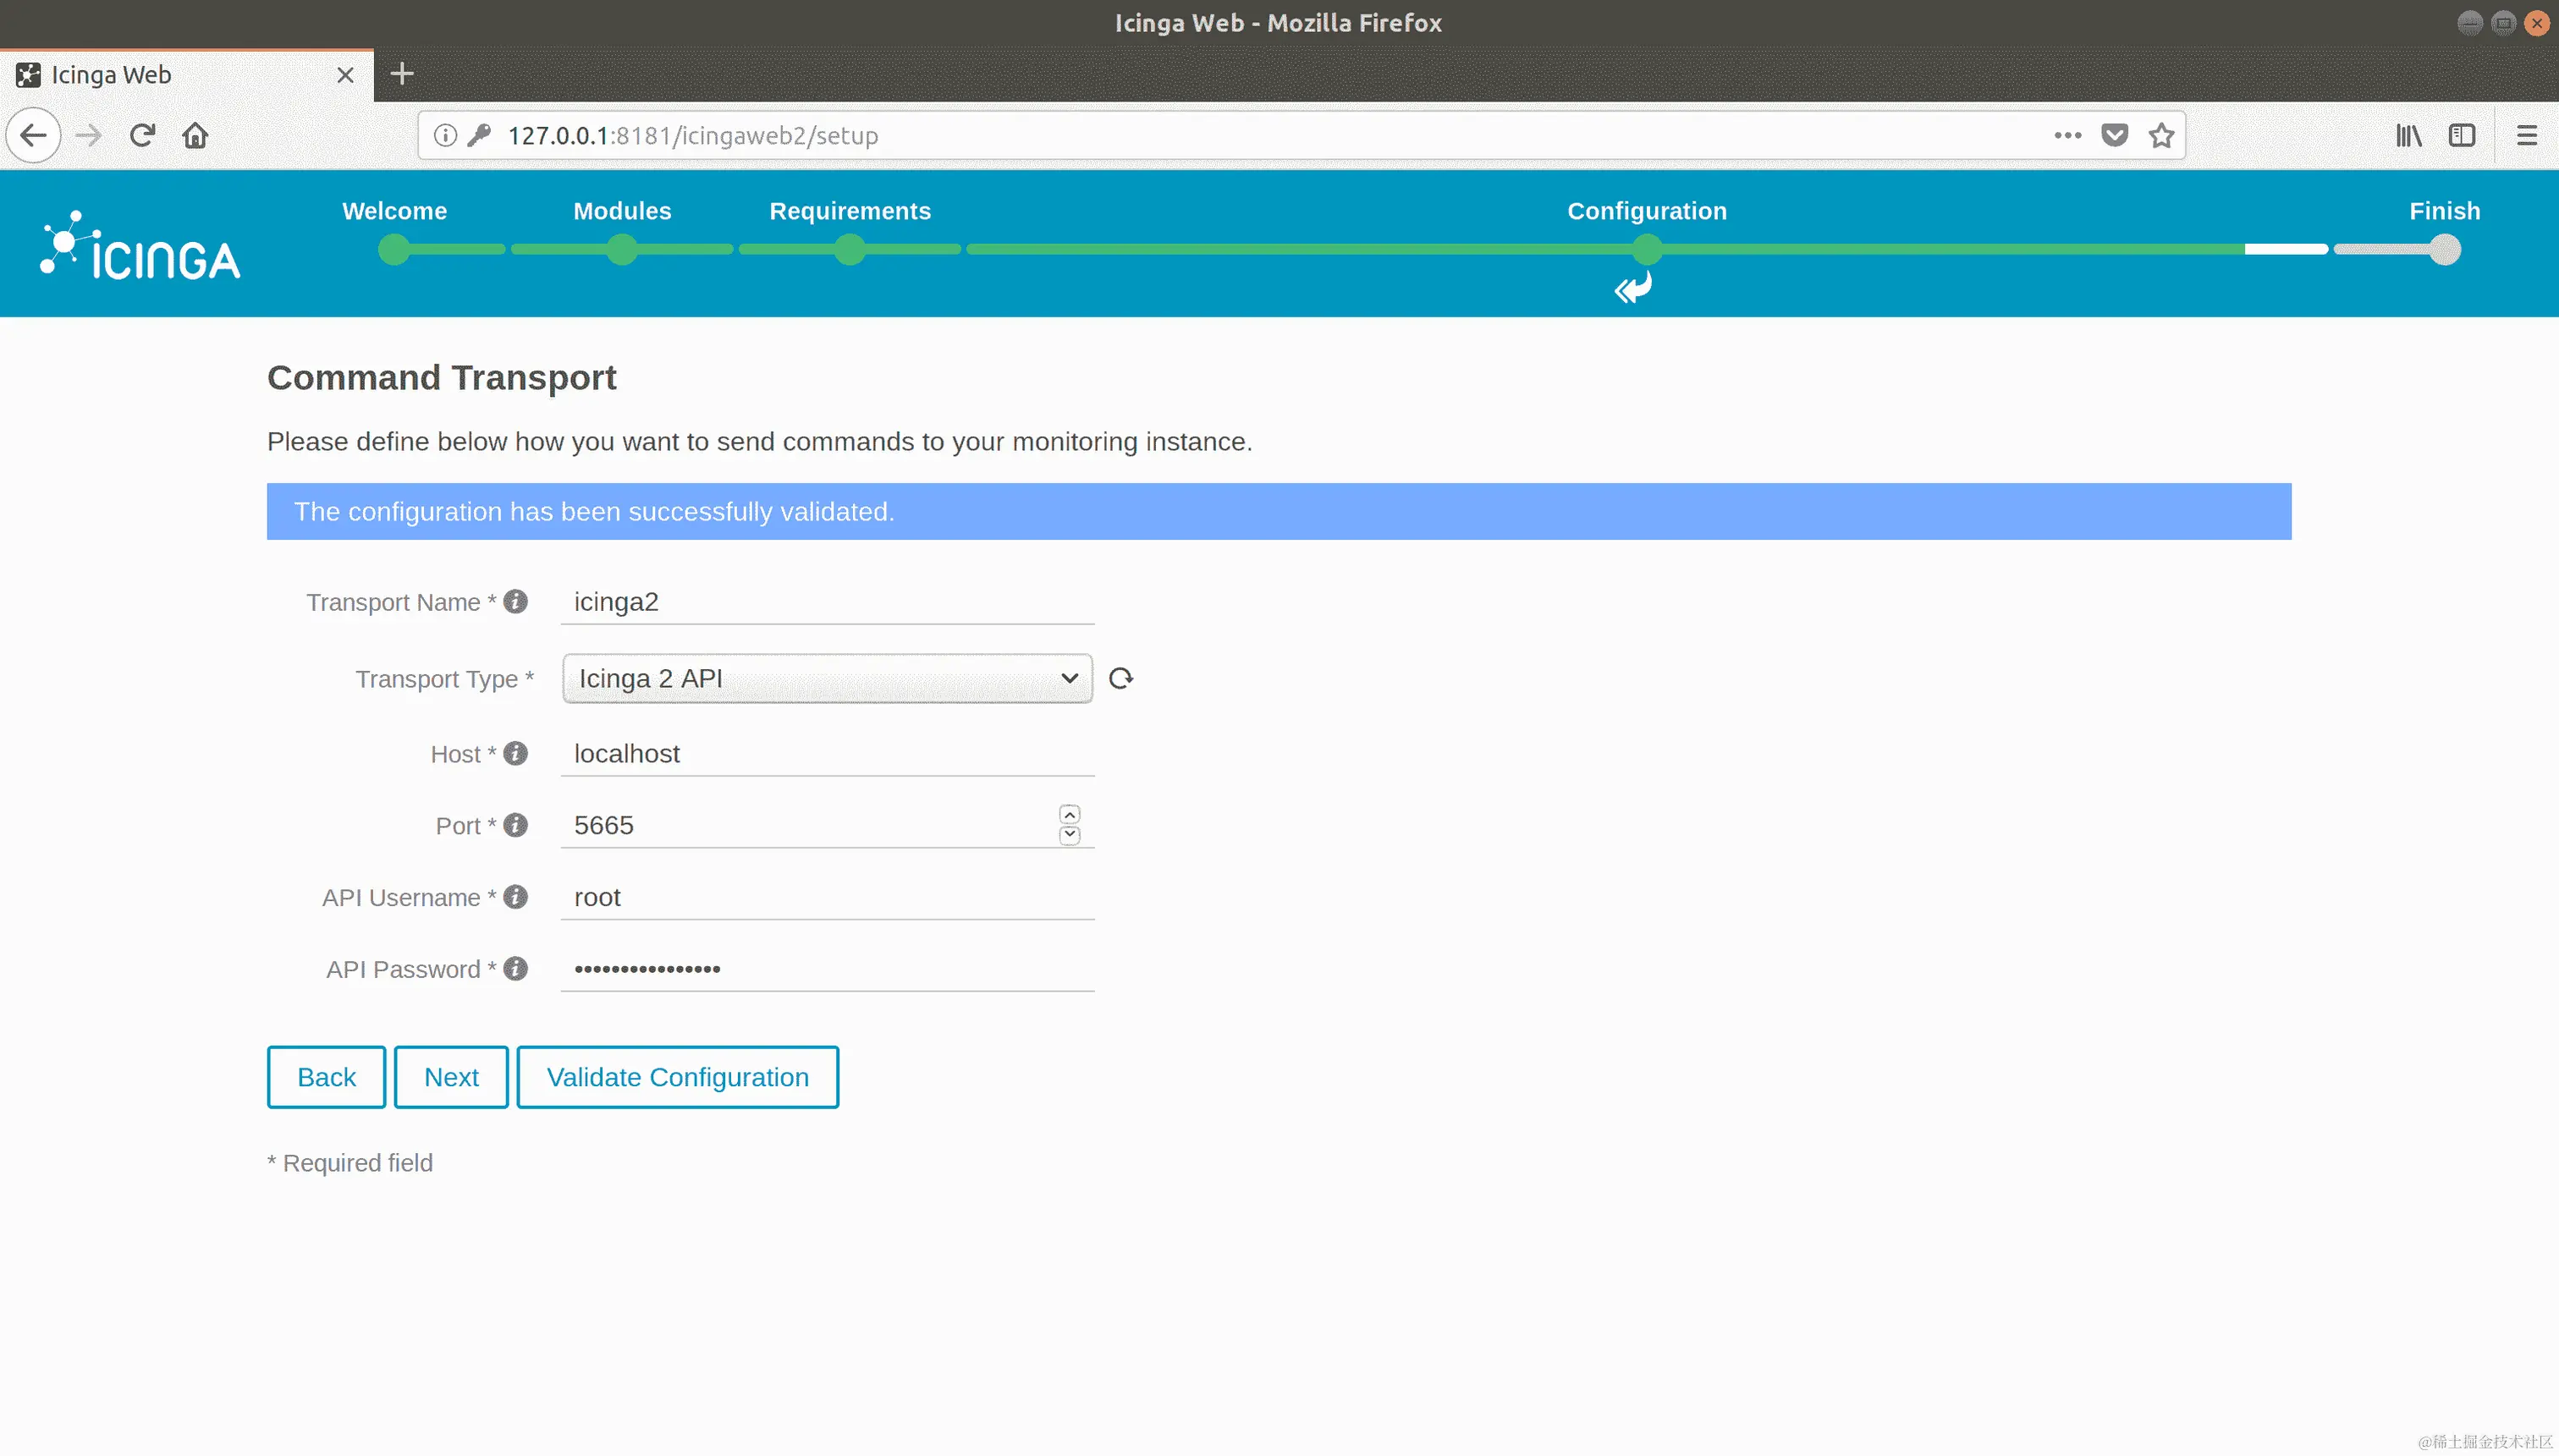Click the Finish progress marker

pos(2444,249)
